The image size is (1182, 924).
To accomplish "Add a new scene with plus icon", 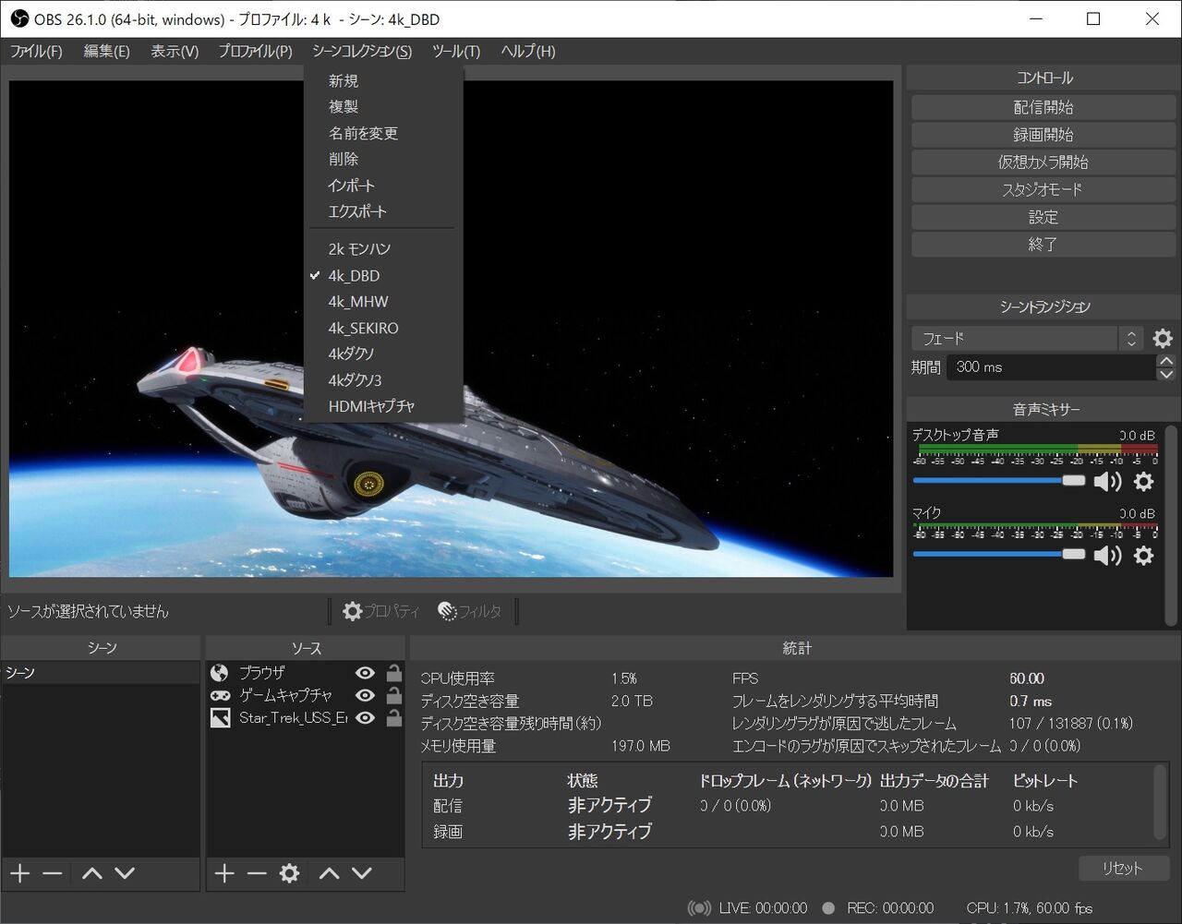I will (x=20, y=873).
